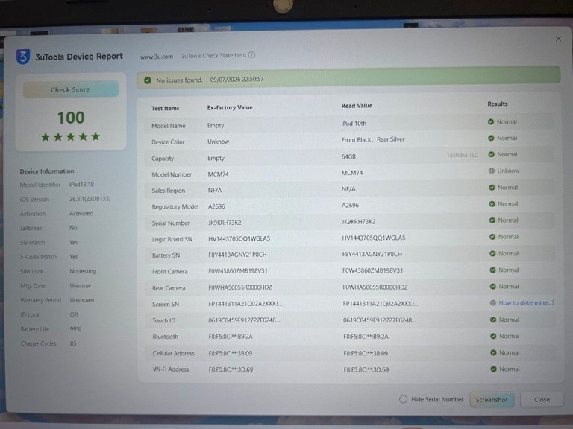Close the device report with the X button
Screen dimensions: 573x429
[558, 39]
